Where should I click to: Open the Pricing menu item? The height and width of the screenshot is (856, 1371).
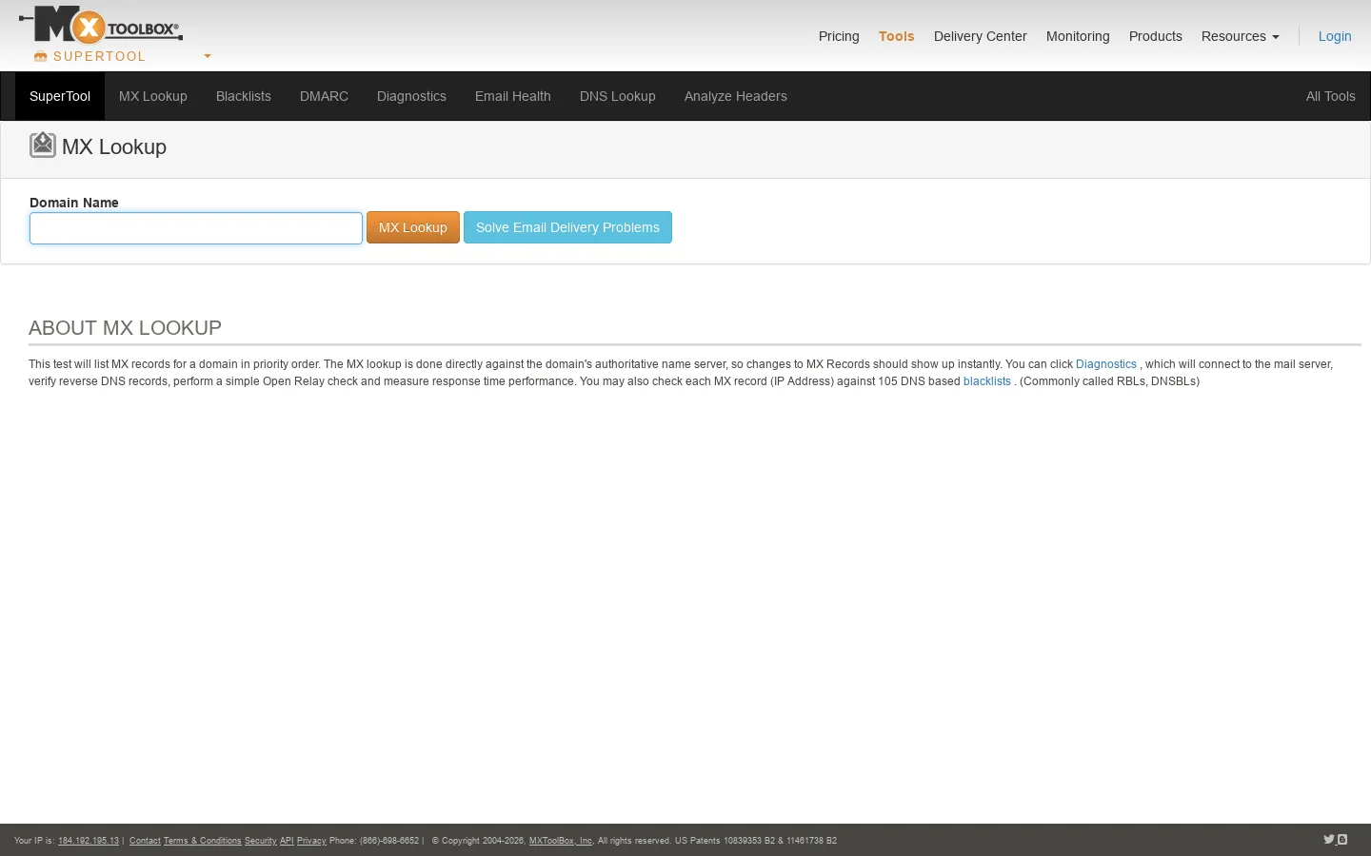tap(839, 36)
